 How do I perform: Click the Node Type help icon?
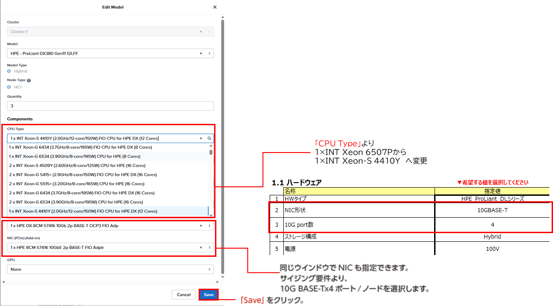[29, 80]
